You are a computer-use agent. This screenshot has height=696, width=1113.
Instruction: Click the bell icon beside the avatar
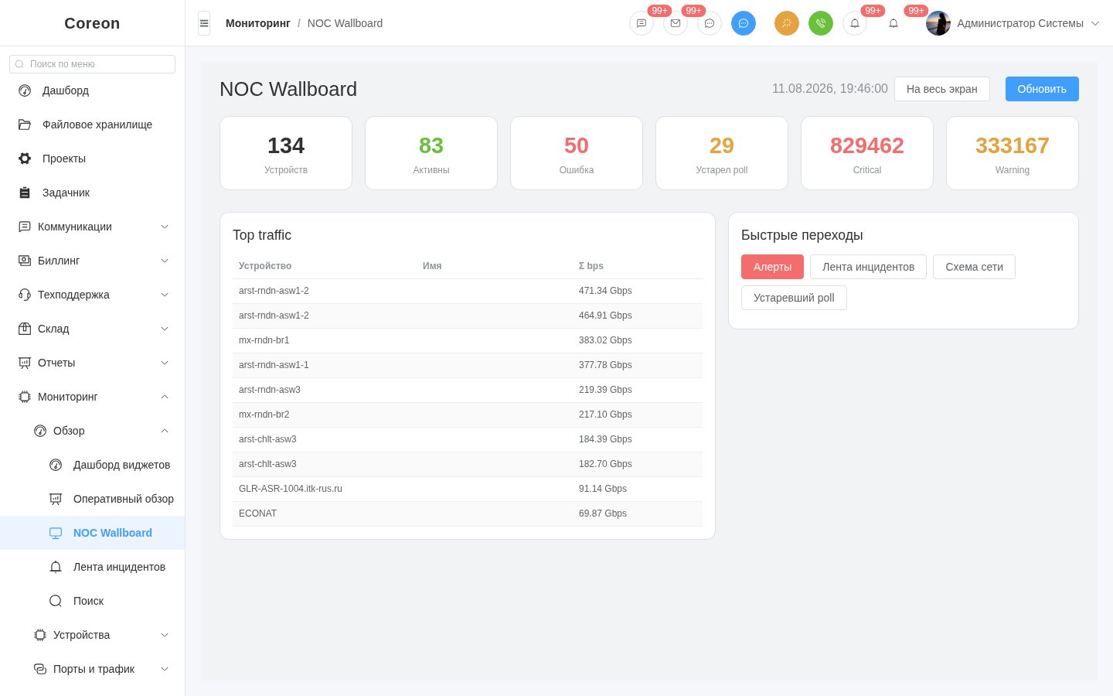coord(893,23)
